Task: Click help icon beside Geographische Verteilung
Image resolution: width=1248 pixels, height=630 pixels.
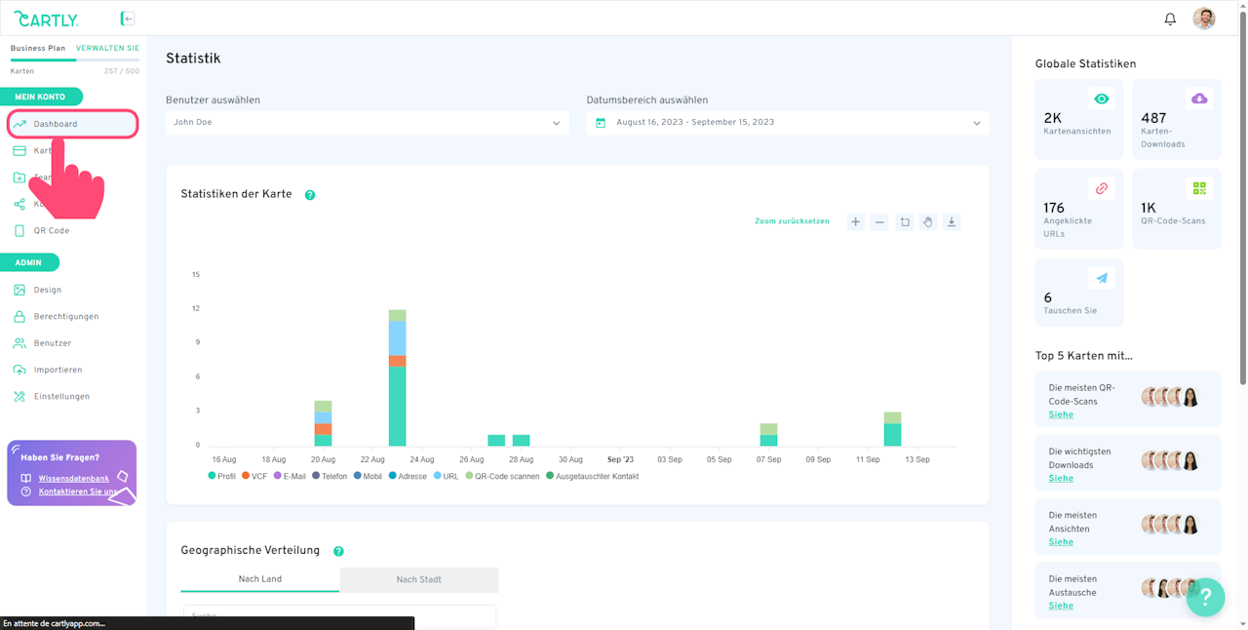Action: [338, 551]
